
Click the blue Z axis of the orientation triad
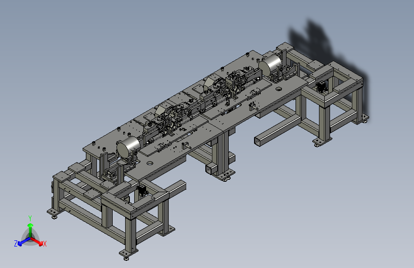click(24, 242)
